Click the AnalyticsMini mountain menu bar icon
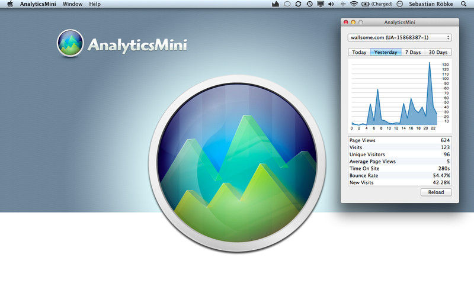 tap(276, 4)
